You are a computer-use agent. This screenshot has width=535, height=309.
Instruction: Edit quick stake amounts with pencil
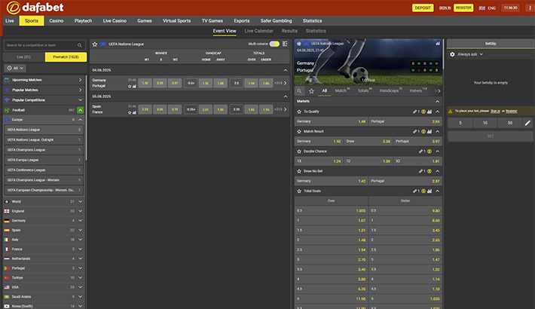click(527, 123)
